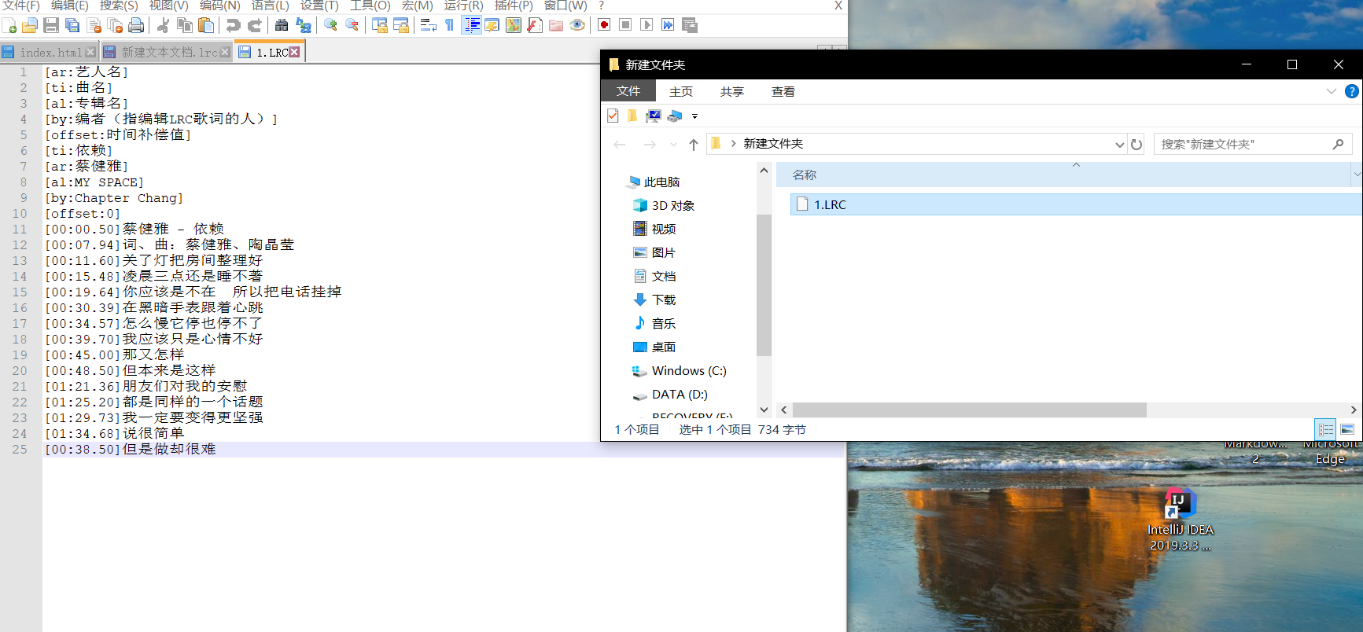Expand the Explorer ribbon with the chevron
The image size is (1363, 632).
click(1331, 91)
